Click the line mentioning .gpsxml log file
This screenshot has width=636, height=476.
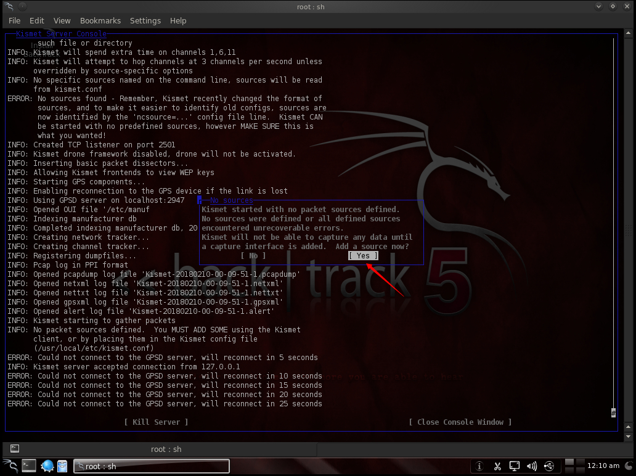(x=145, y=302)
